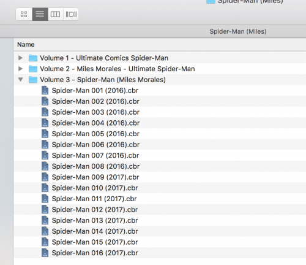The height and width of the screenshot is (265, 306).
Task: Select file name Spider-Man 011 (2017).cbr
Action: pyautogui.click(x=94, y=199)
